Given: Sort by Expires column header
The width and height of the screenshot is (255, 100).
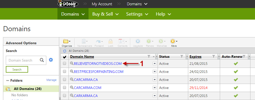Looking at the screenshot, I should tap(196, 57).
